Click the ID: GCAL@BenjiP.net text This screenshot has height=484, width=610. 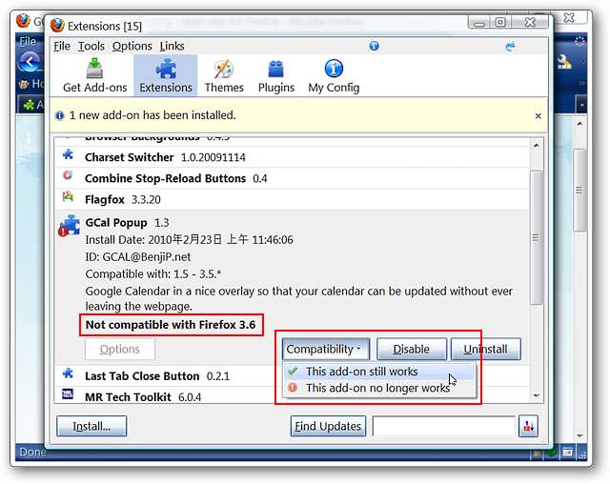pos(138,257)
